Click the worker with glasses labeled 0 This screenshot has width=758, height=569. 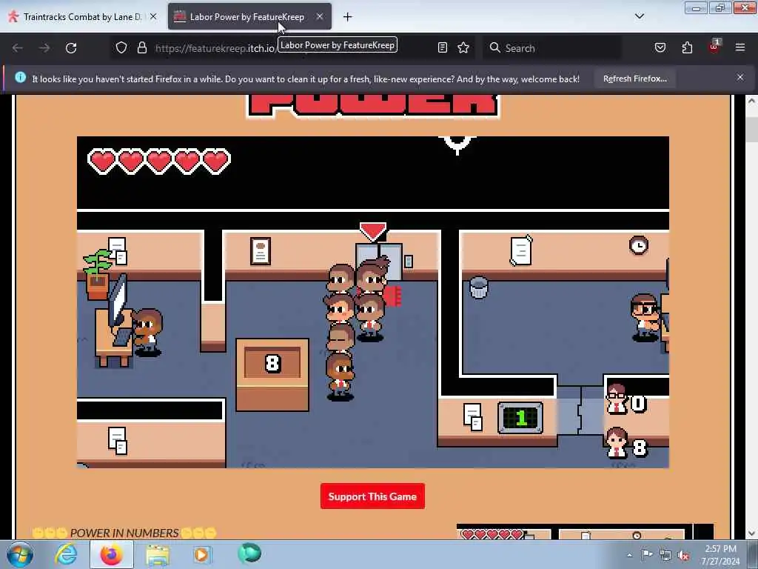point(617,399)
